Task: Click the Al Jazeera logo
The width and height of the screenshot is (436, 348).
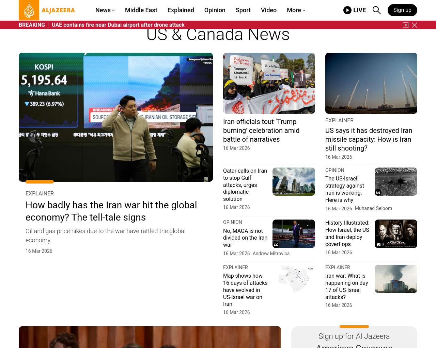Action: pos(47,10)
